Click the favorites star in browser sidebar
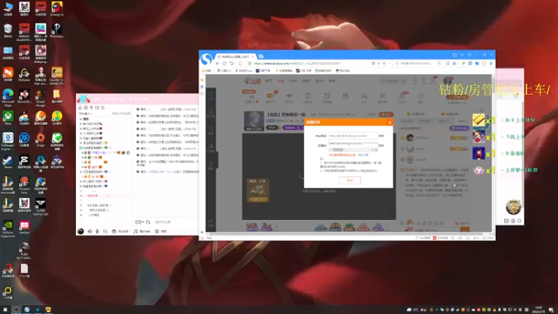Viewport: 558px width, 314px height. [x=202, y=80]
